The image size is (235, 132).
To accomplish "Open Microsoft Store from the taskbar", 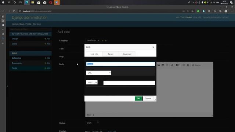I will point(39,3).
